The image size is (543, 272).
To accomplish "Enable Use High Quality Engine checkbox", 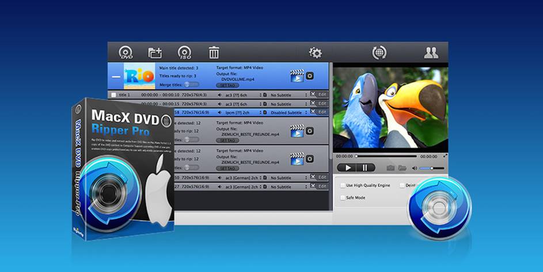I will click(x=343, y=186).
